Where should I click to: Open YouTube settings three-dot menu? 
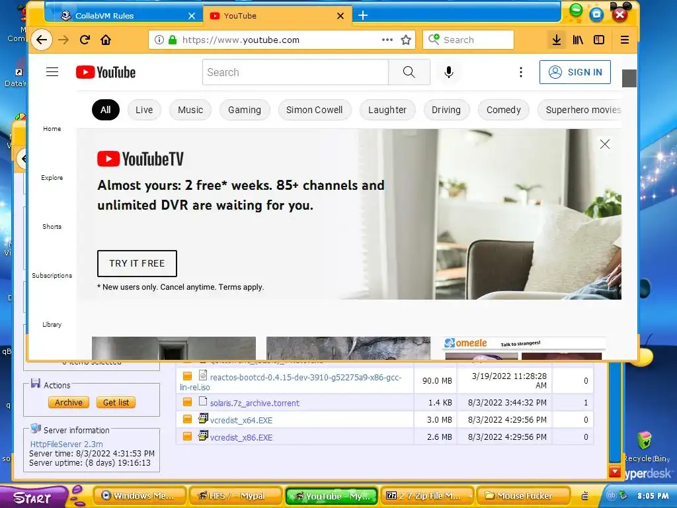click(521, 72)
